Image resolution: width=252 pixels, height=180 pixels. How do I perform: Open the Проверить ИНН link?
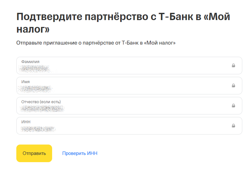(x=80, y=153)
